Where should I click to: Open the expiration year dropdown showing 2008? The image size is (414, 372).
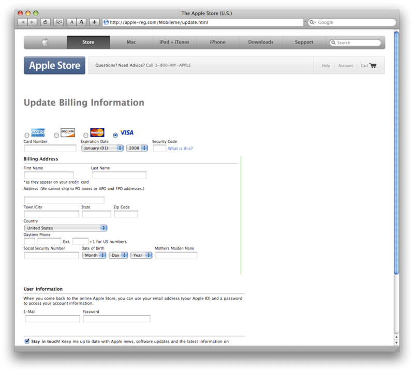pos(137,148)
